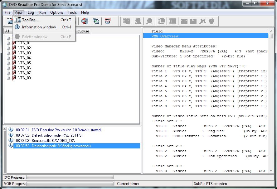Click info icon of the 08:37:31 log entry

(11, 130)
